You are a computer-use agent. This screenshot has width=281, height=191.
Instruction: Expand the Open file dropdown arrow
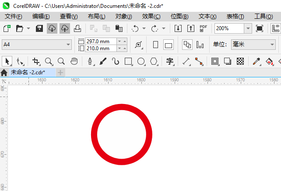[x=28, y=28]
